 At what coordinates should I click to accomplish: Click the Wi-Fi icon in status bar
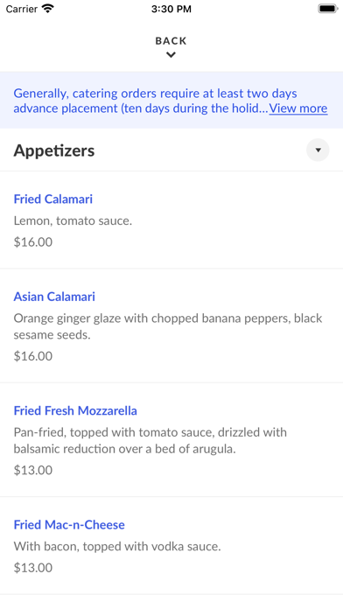click(48, 9)
